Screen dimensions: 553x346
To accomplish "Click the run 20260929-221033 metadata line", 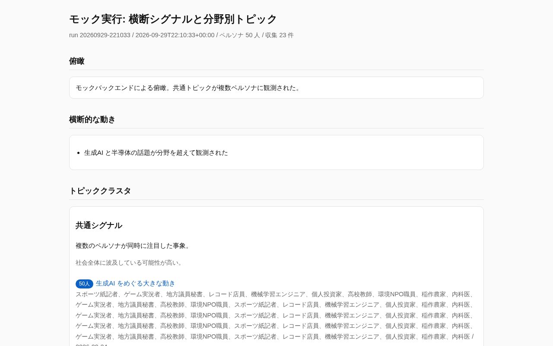I will pos(181,35).
